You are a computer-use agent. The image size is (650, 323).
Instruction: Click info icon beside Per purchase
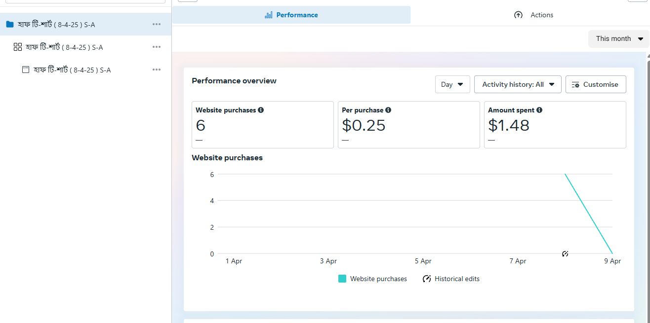point(388,110)
